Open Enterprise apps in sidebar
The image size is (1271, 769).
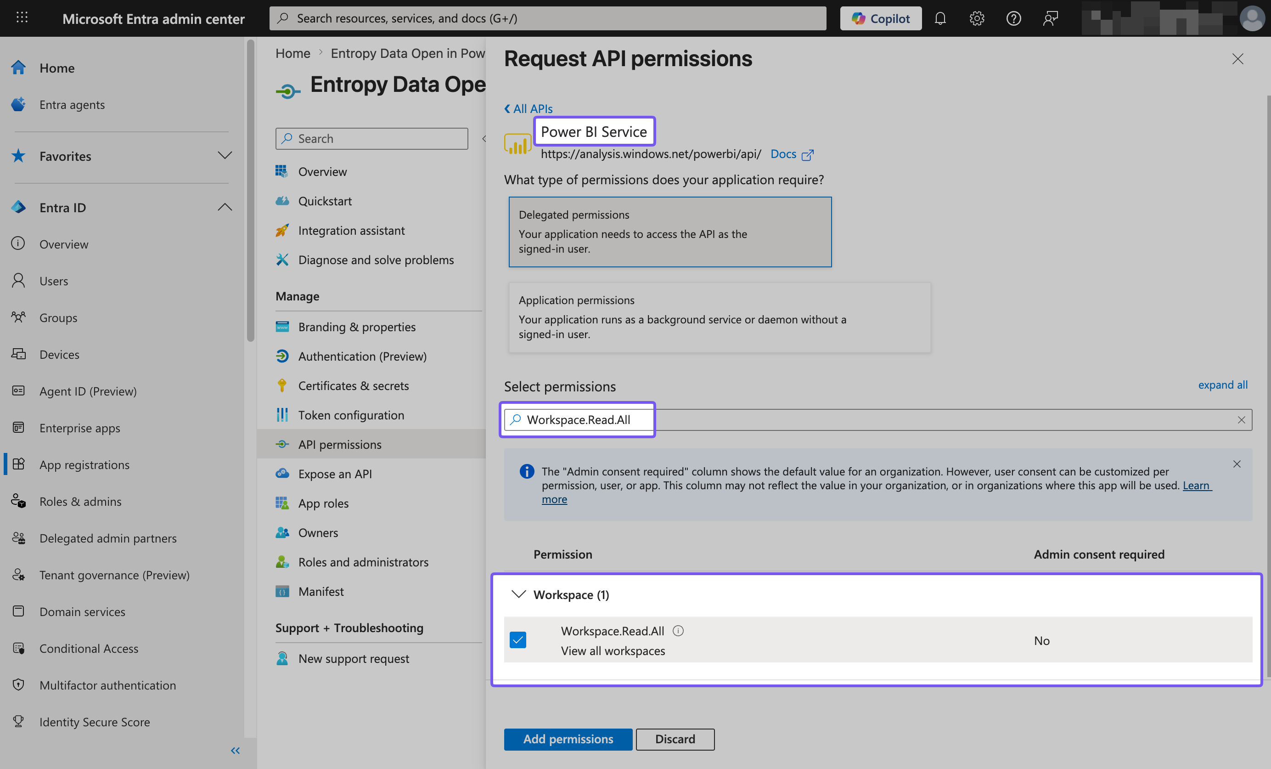point(79,427)
